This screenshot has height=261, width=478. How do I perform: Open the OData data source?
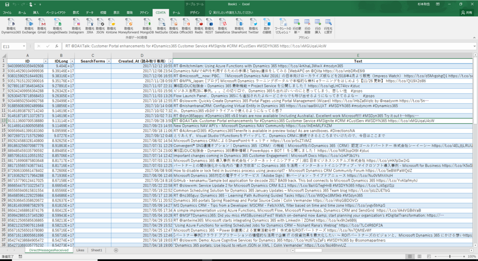click(x=174, y=26)
